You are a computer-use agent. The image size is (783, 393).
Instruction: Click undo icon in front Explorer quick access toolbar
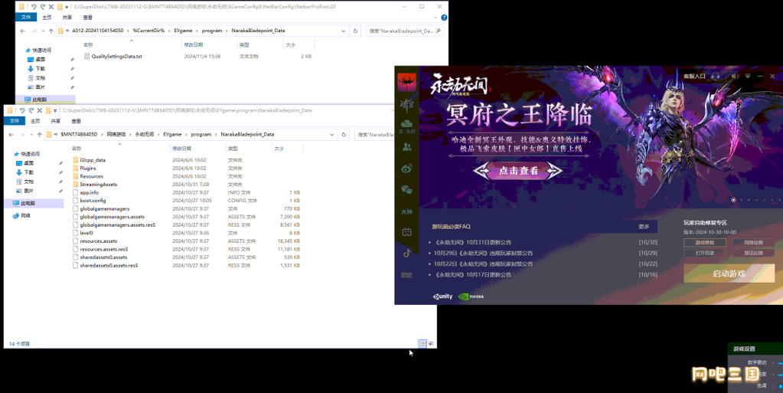click(x=22, y=110)
